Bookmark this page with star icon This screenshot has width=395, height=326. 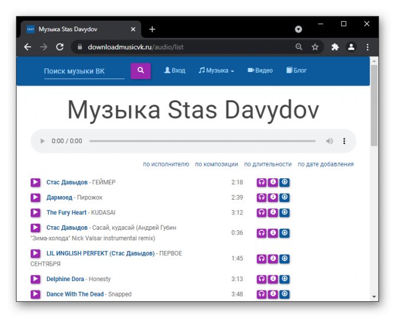[x=315, y=47]
